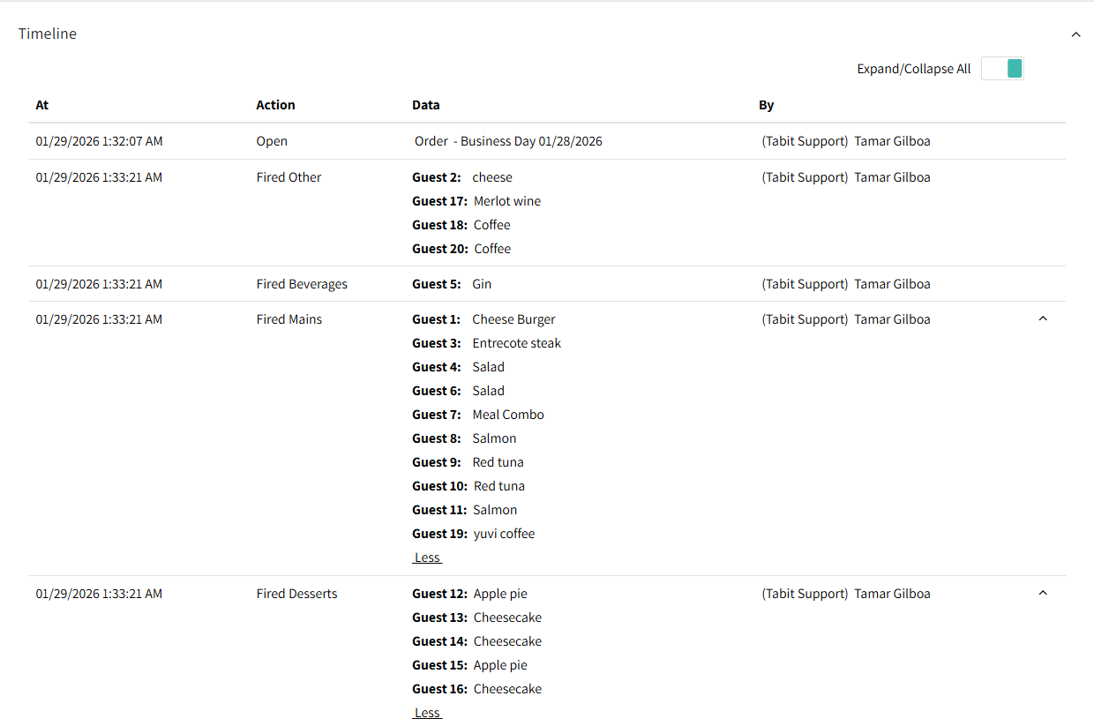Viewport: 1094px width, 726px height.
Task: Click the Less link under Fired Desserts
Action: (x=427, y=713)
